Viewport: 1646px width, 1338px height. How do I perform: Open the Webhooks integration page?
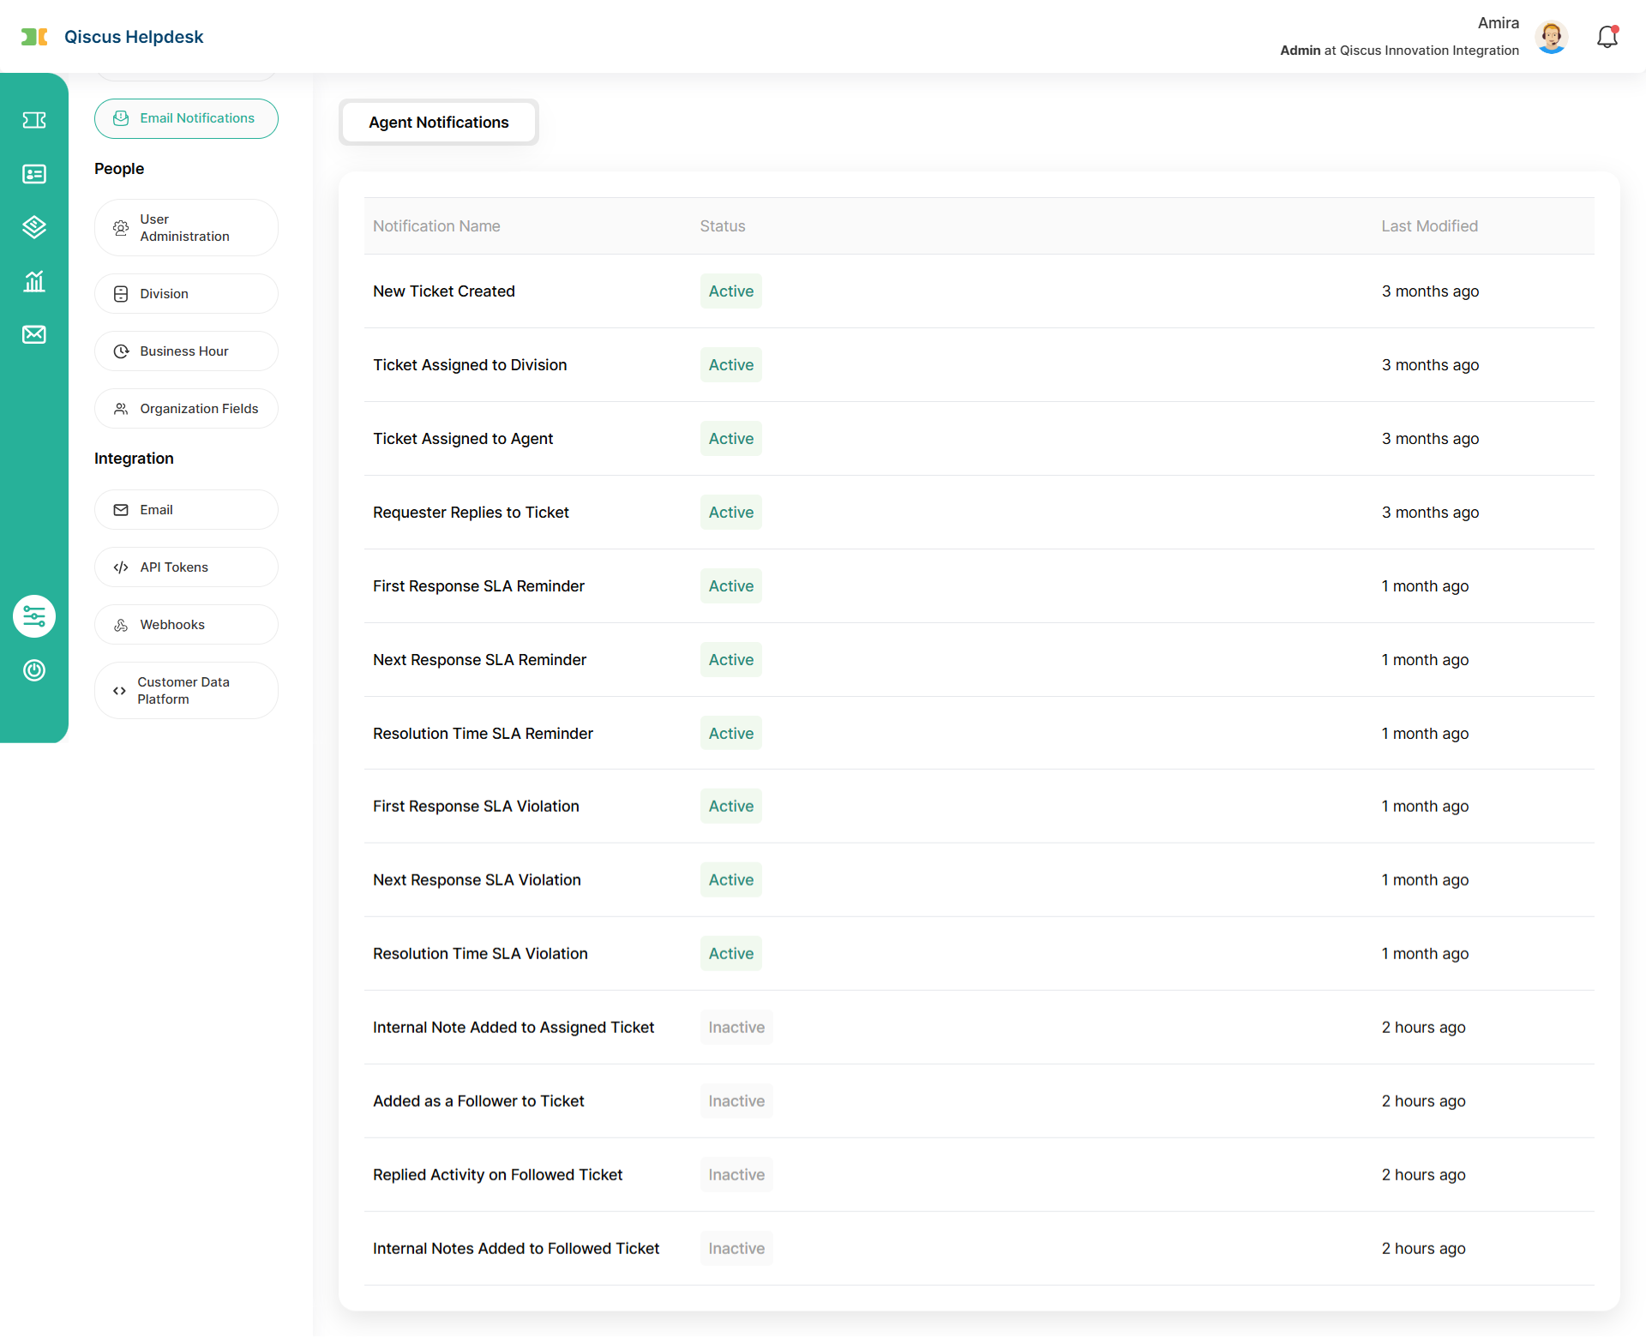click(x=186, y=625)
